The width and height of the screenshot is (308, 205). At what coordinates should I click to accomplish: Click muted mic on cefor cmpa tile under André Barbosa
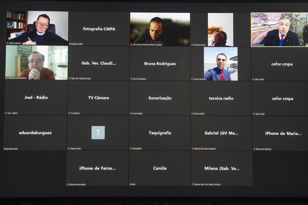click(x=253, y=79)
